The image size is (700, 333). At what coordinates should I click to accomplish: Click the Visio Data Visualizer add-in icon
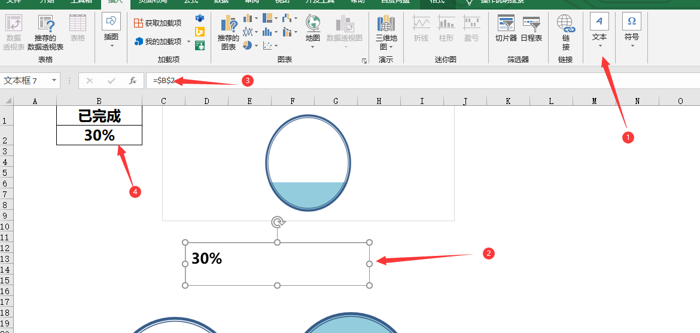[200, 19]
